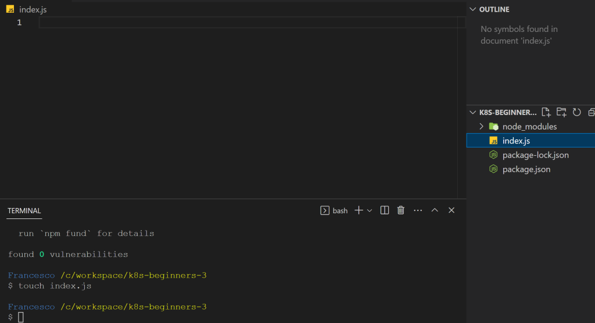Click the 'touch index.js' command text
The width and height of the screenshot is (595, 323).
(x=55, y=286)
